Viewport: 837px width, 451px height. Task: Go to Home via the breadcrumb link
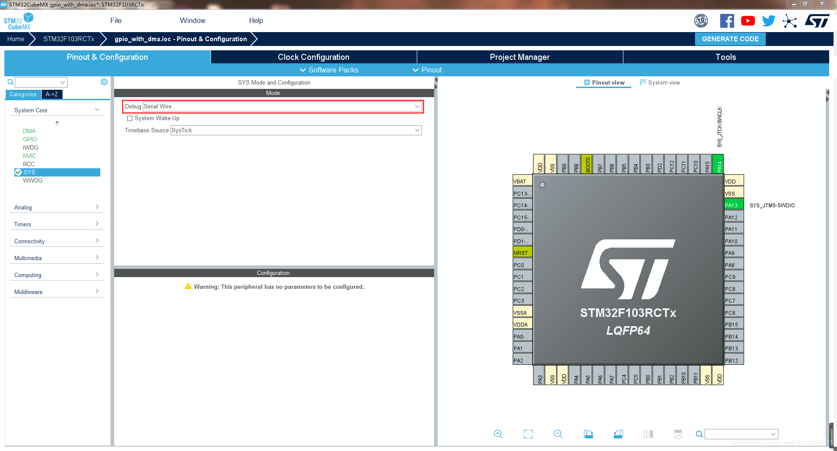pos(16,39)
